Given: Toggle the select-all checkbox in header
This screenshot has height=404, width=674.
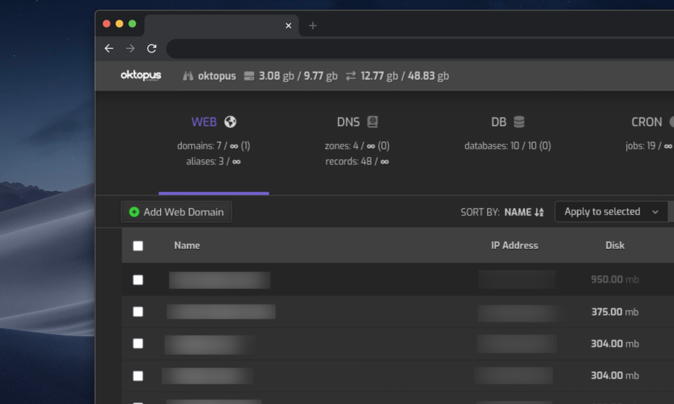Looking at the screenshot, I should 138,246.
